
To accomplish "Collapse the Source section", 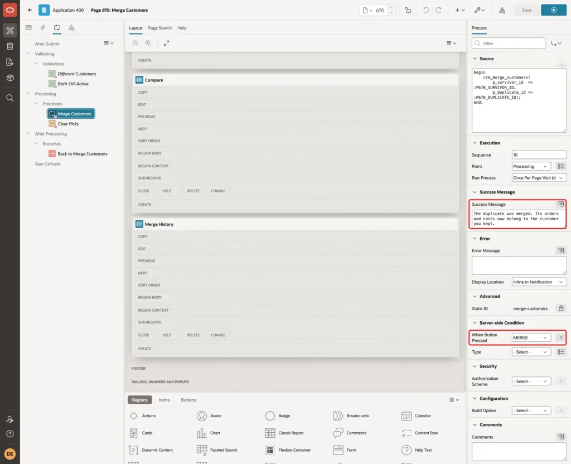I will coord(475,59).
